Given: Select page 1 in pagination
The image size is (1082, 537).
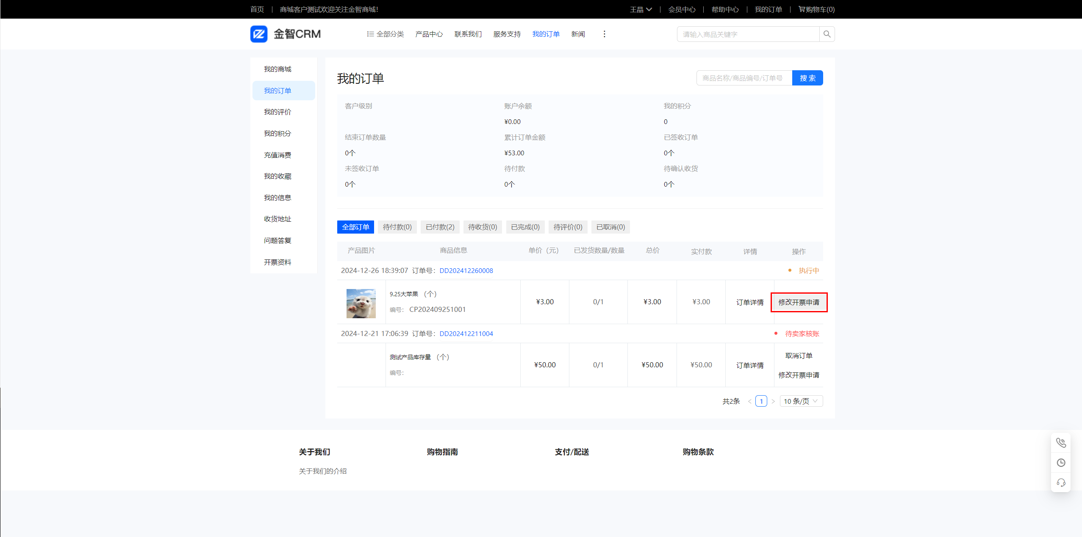Looking at the screenshot, I should point(761,401).
